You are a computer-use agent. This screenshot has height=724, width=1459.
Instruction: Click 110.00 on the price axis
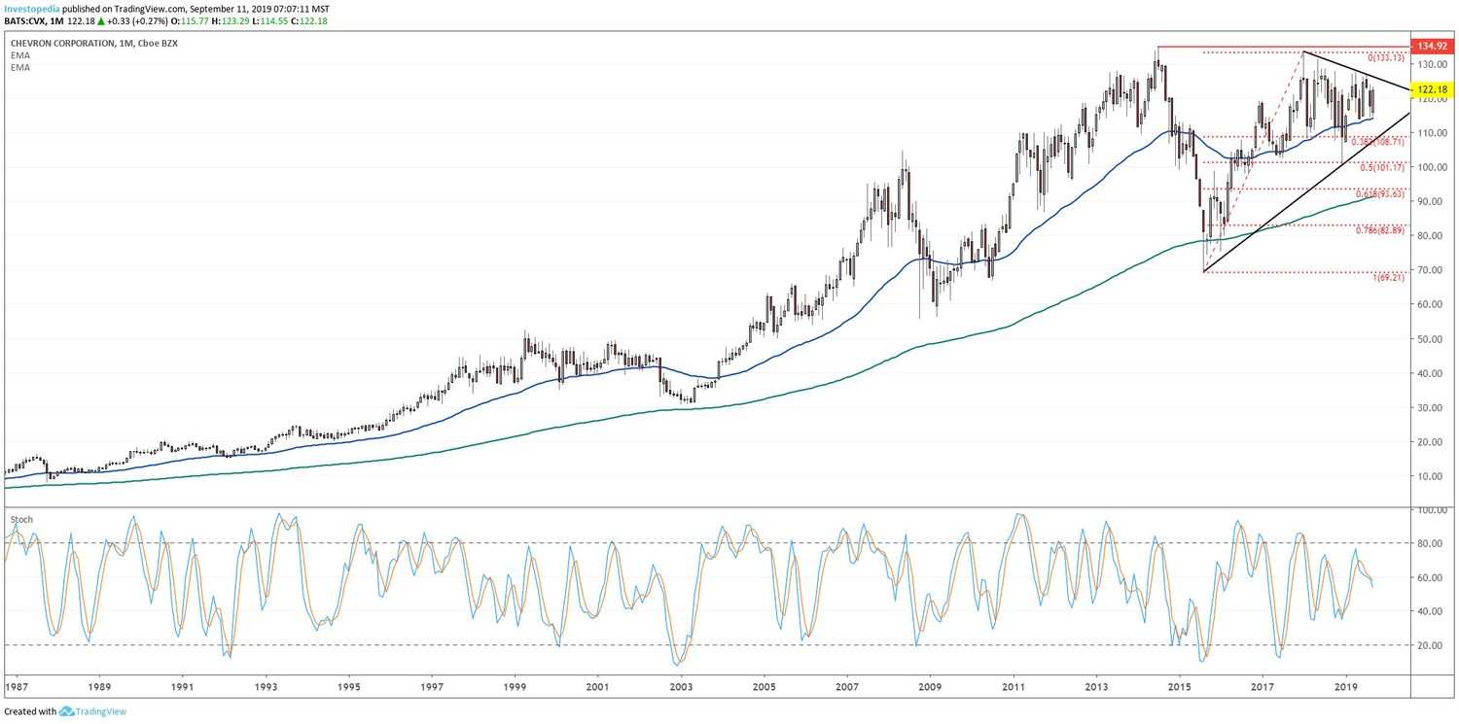[1431, 132]
